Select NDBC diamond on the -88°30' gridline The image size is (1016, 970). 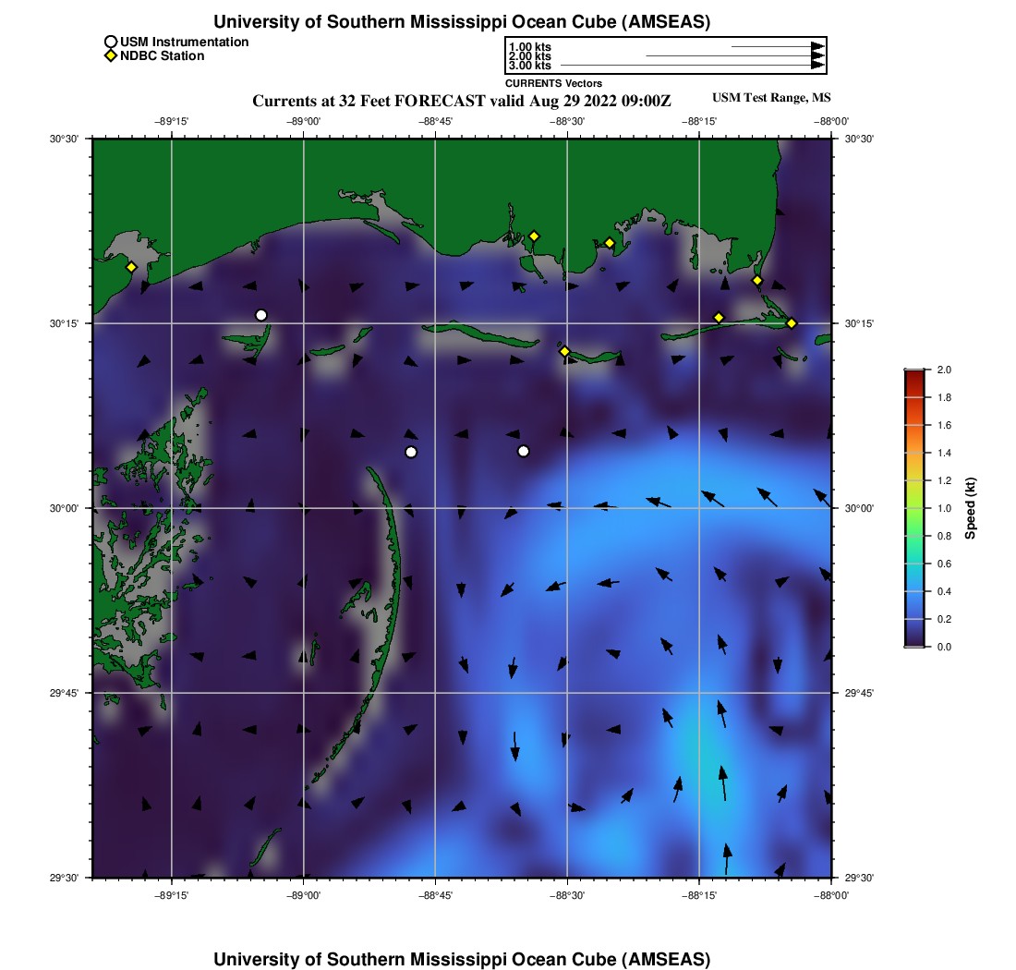tap(565, 351)
